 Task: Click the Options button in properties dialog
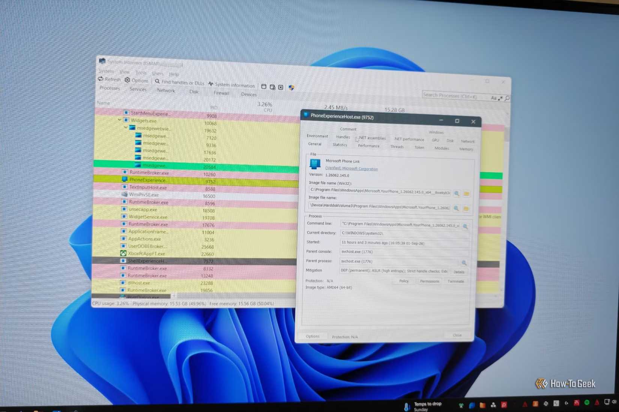coord(313,336)
